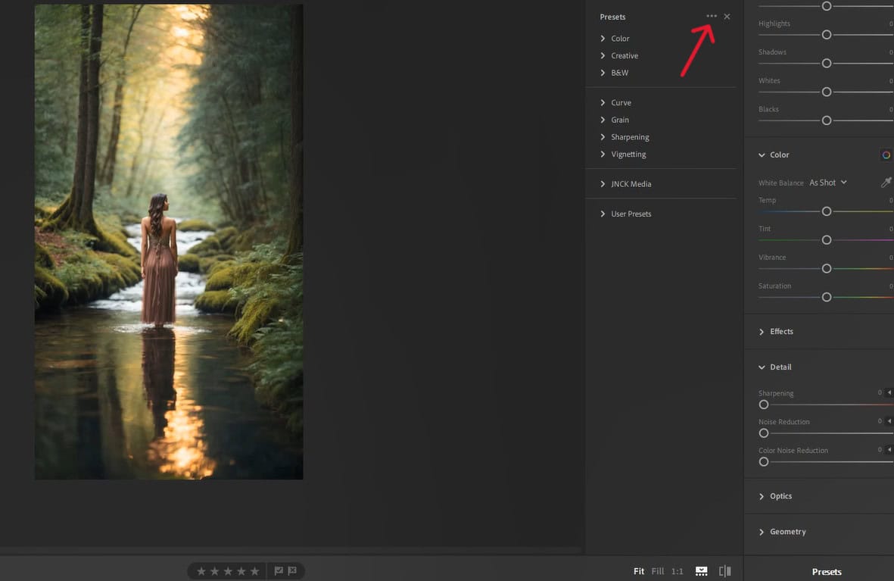Expand the Optics edit section
This screenshot has width=894, height=581.
point(775,496)
